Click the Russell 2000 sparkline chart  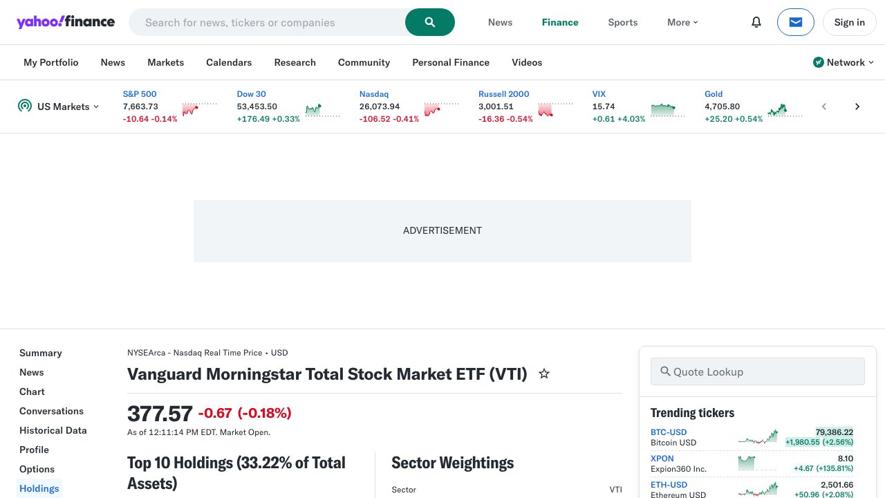pos(556,109)
